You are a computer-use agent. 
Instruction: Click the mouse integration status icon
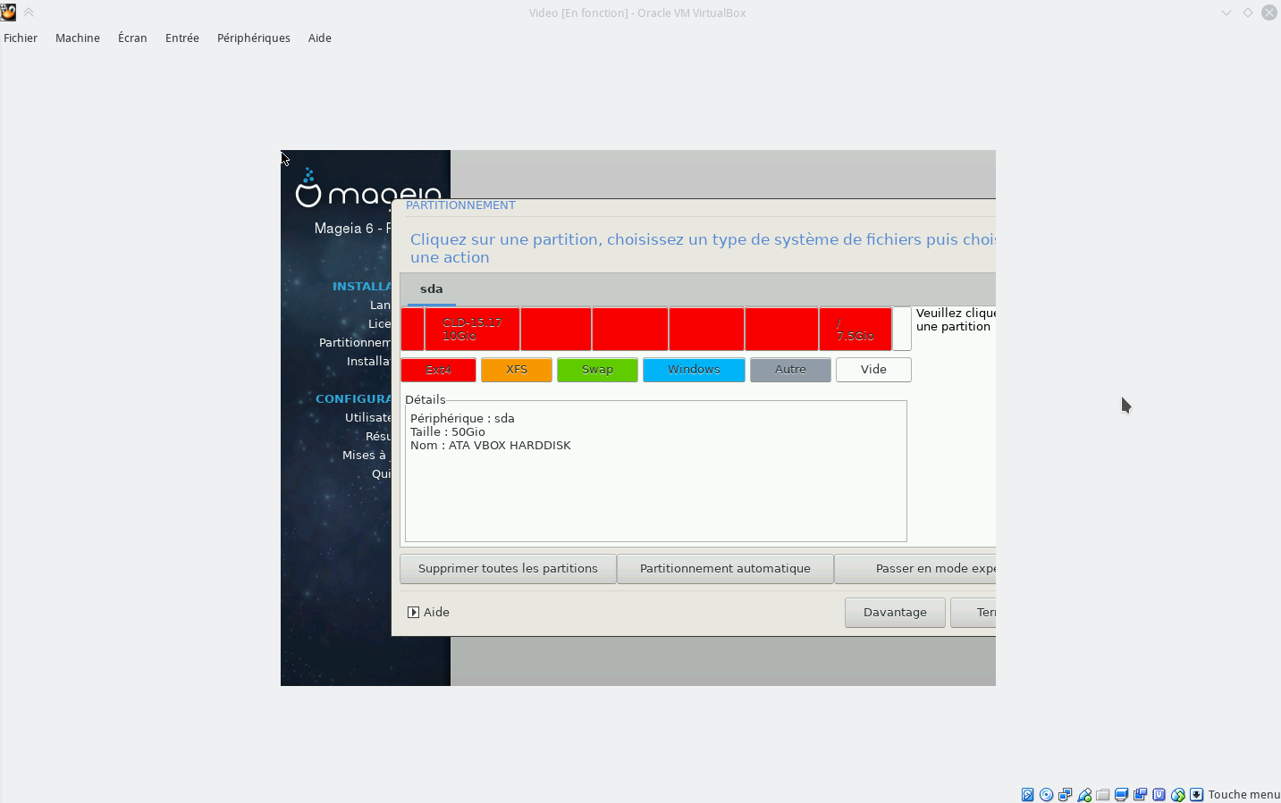tap(1178, 794)
